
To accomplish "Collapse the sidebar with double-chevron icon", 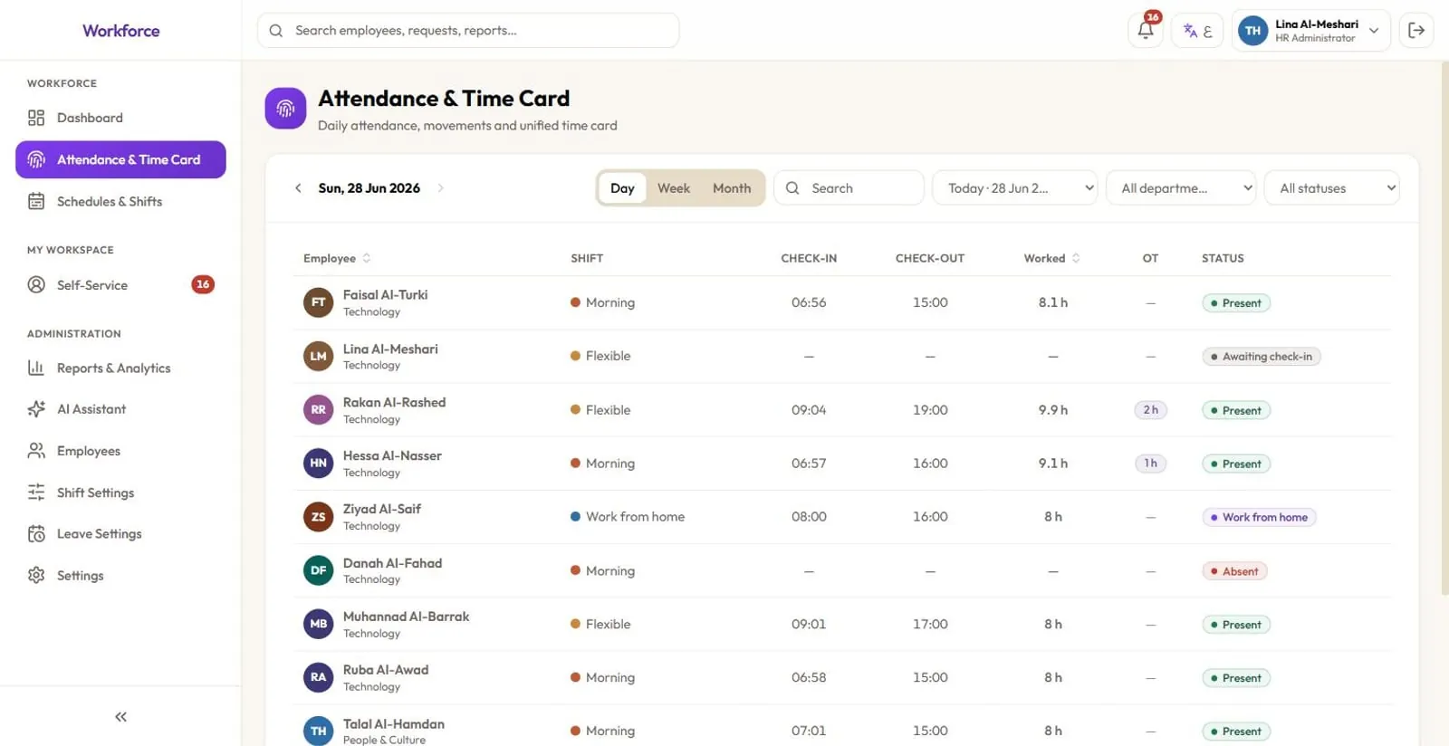I will coord(120,716).
